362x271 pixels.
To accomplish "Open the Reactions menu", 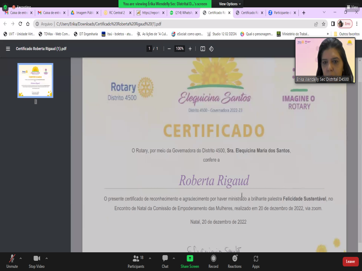I will point(234,261).
